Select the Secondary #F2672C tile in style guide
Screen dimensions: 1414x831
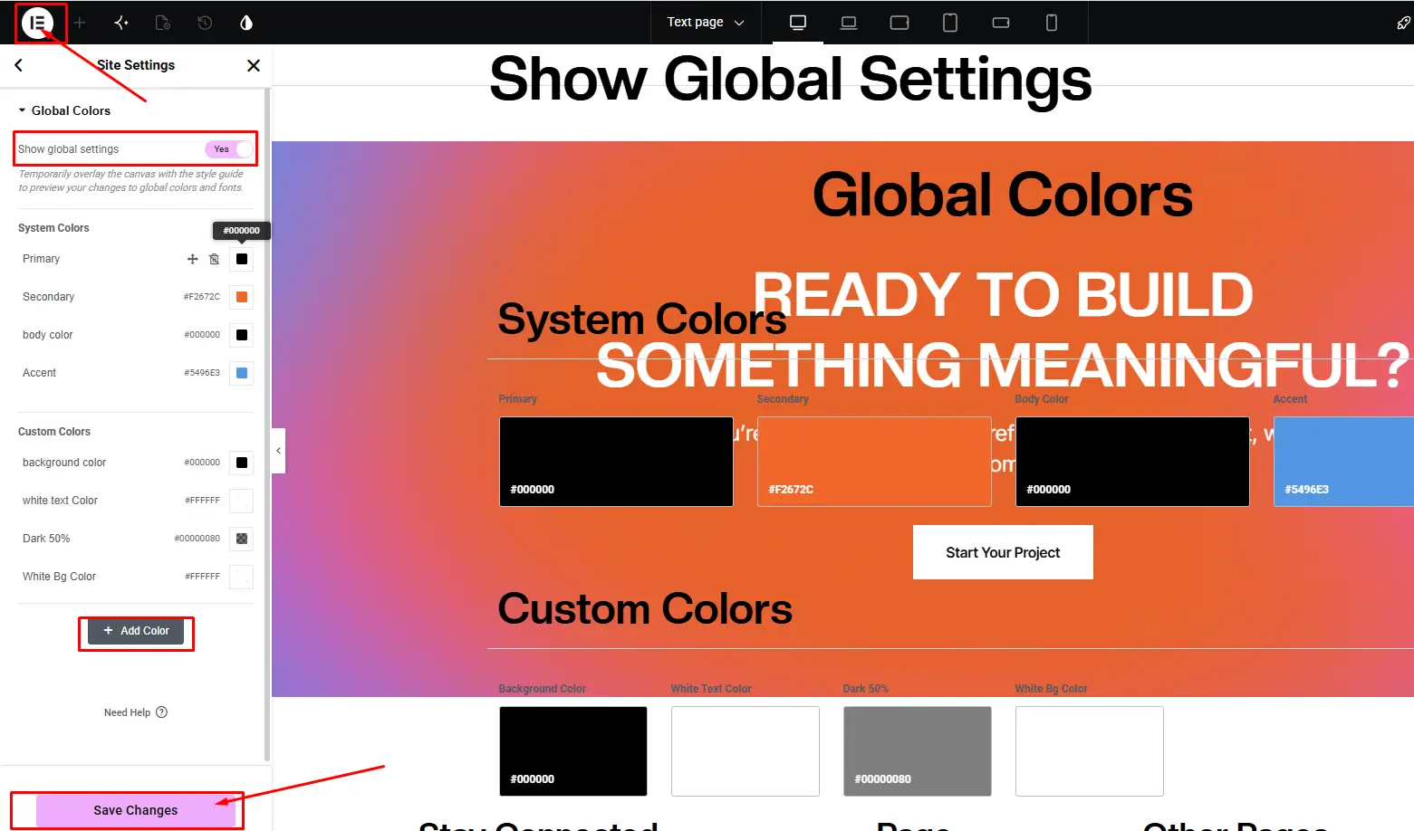tap(874, 462)
